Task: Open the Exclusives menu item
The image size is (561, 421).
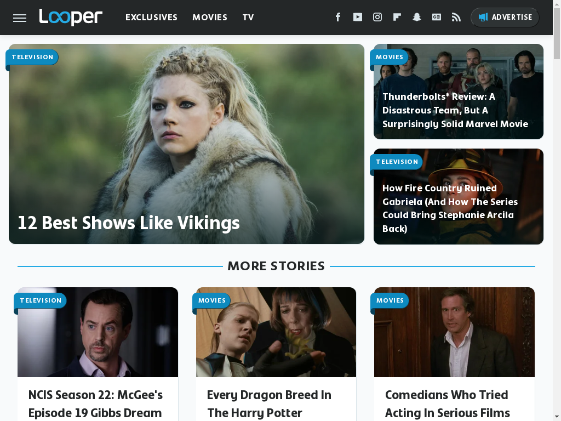Action: [x=151, y=18]
